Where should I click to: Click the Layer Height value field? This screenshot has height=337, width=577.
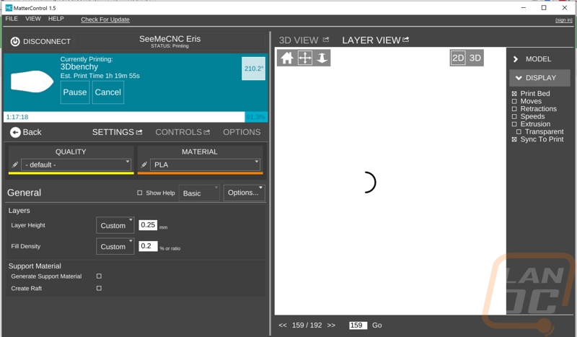[149, 225]
